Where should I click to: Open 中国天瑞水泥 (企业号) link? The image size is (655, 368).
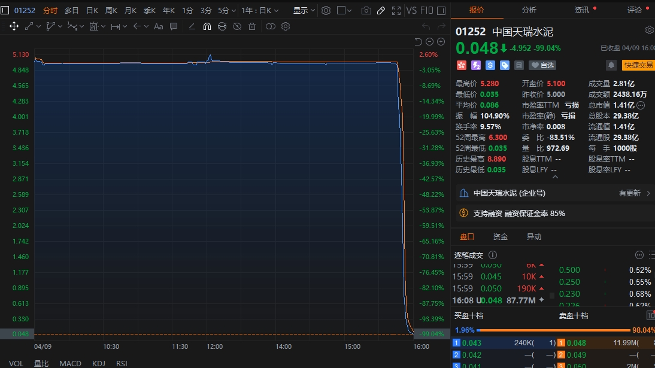point(509,193)
